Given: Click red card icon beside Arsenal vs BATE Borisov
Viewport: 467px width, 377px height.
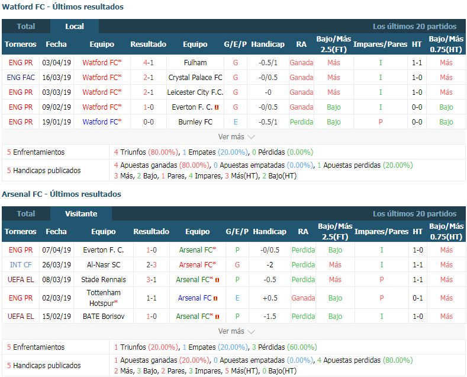Looking at the screenshot, I should (x=217, y=317).
